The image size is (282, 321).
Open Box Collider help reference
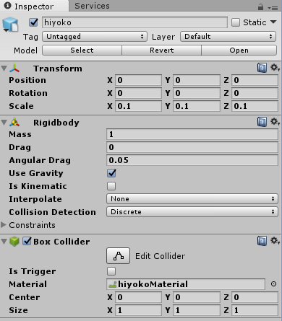click(262, 241)
